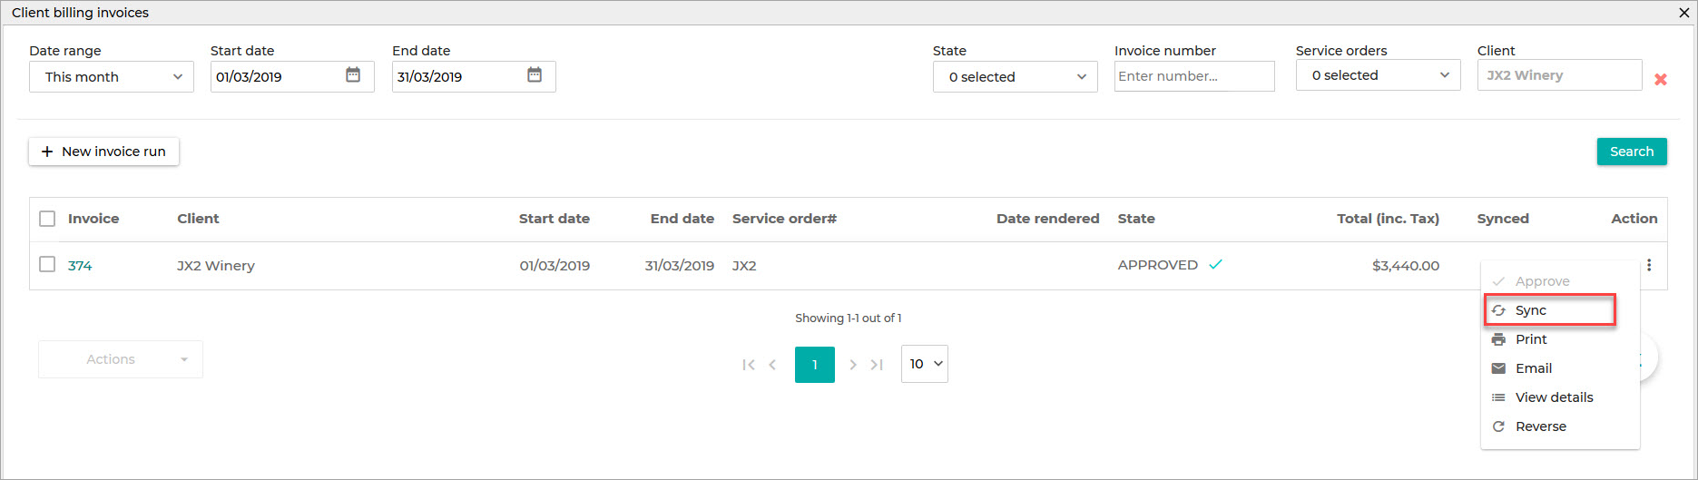Open the Service orders dropdown

(x=1379, y=75)
